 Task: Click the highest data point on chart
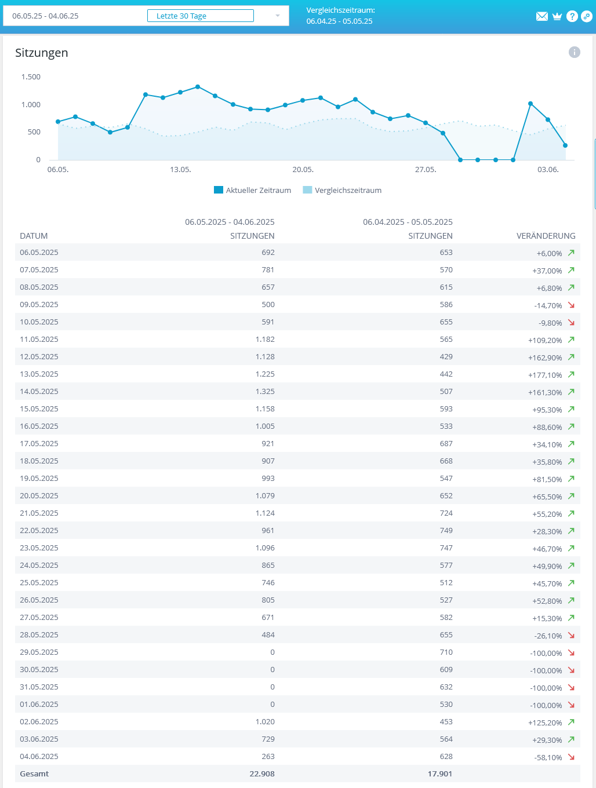(198, 87)
